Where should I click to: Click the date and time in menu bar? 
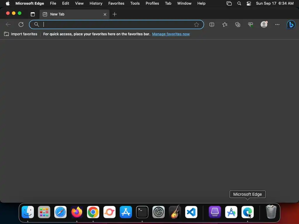275,3
